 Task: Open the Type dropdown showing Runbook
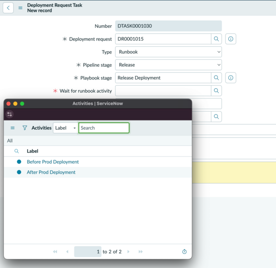coord(168,52)
